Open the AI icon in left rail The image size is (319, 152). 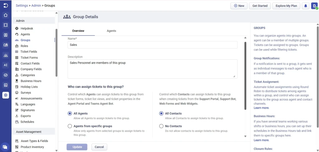[6, 65]
